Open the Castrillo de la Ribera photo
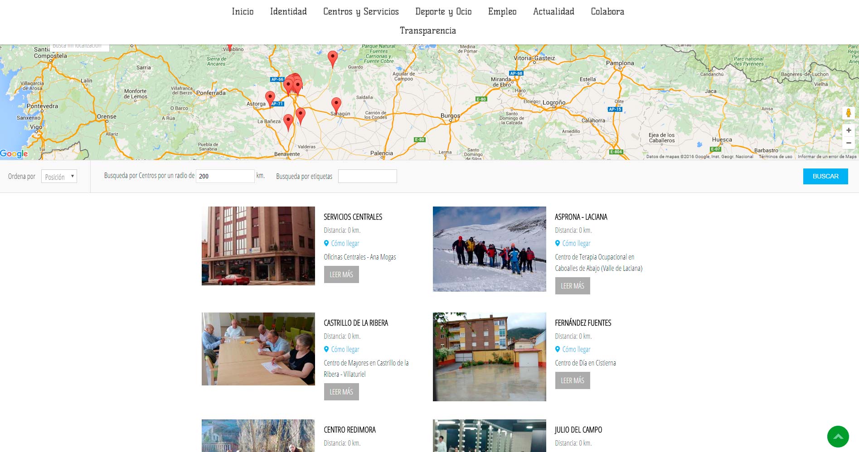The width and height of the screenshot is (859, 452). click(x=258, y=349)
